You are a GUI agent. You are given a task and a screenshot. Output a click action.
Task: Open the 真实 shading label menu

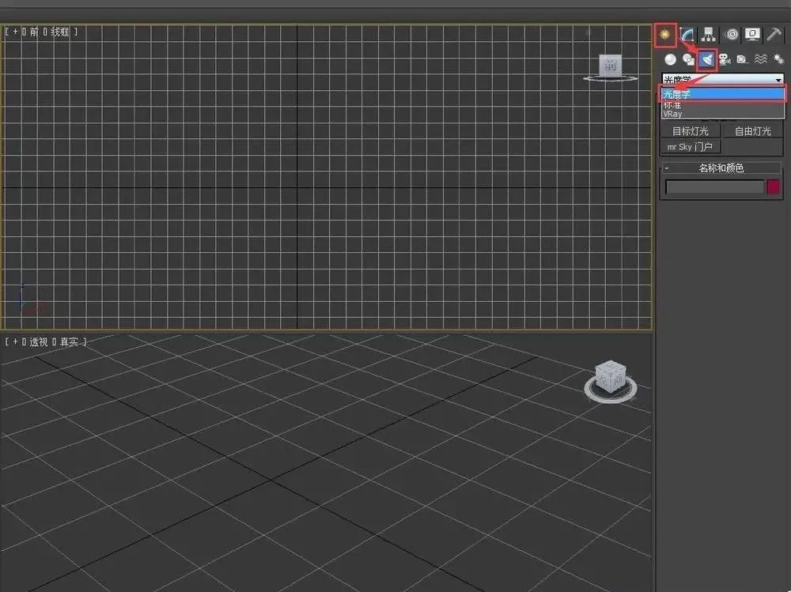tap(69, 342)
